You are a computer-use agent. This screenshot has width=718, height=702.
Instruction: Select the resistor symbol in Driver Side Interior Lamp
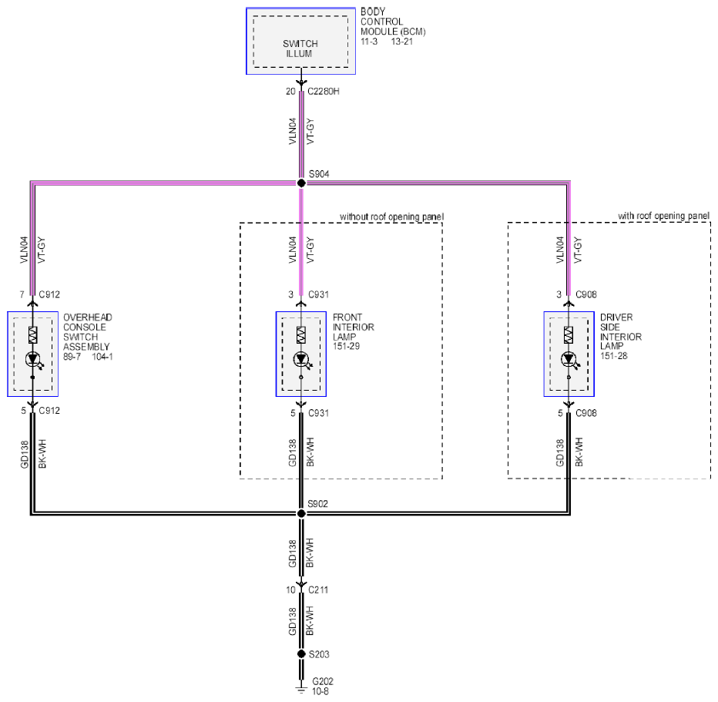pyautogui.click(x=569, y=335)
